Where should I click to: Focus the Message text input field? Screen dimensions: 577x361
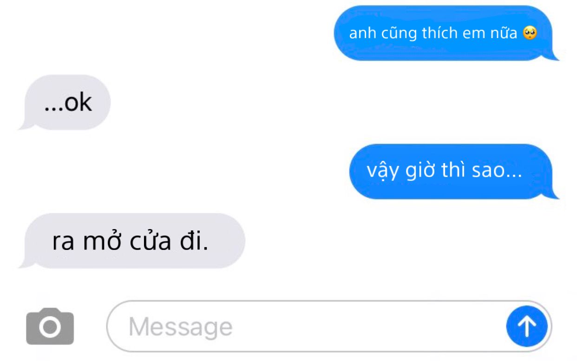(329, 326)
